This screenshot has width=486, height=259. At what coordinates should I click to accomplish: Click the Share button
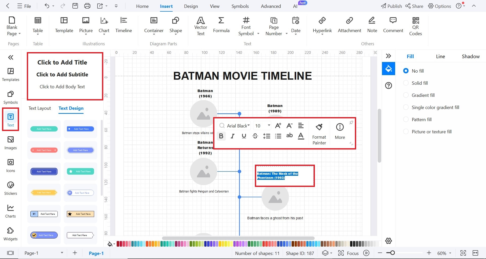[414, 6]
